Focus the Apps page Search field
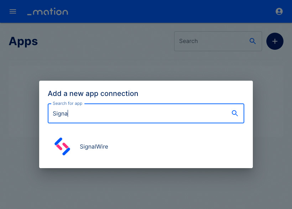This screenshot has width=292, height=209. (218, 41)
